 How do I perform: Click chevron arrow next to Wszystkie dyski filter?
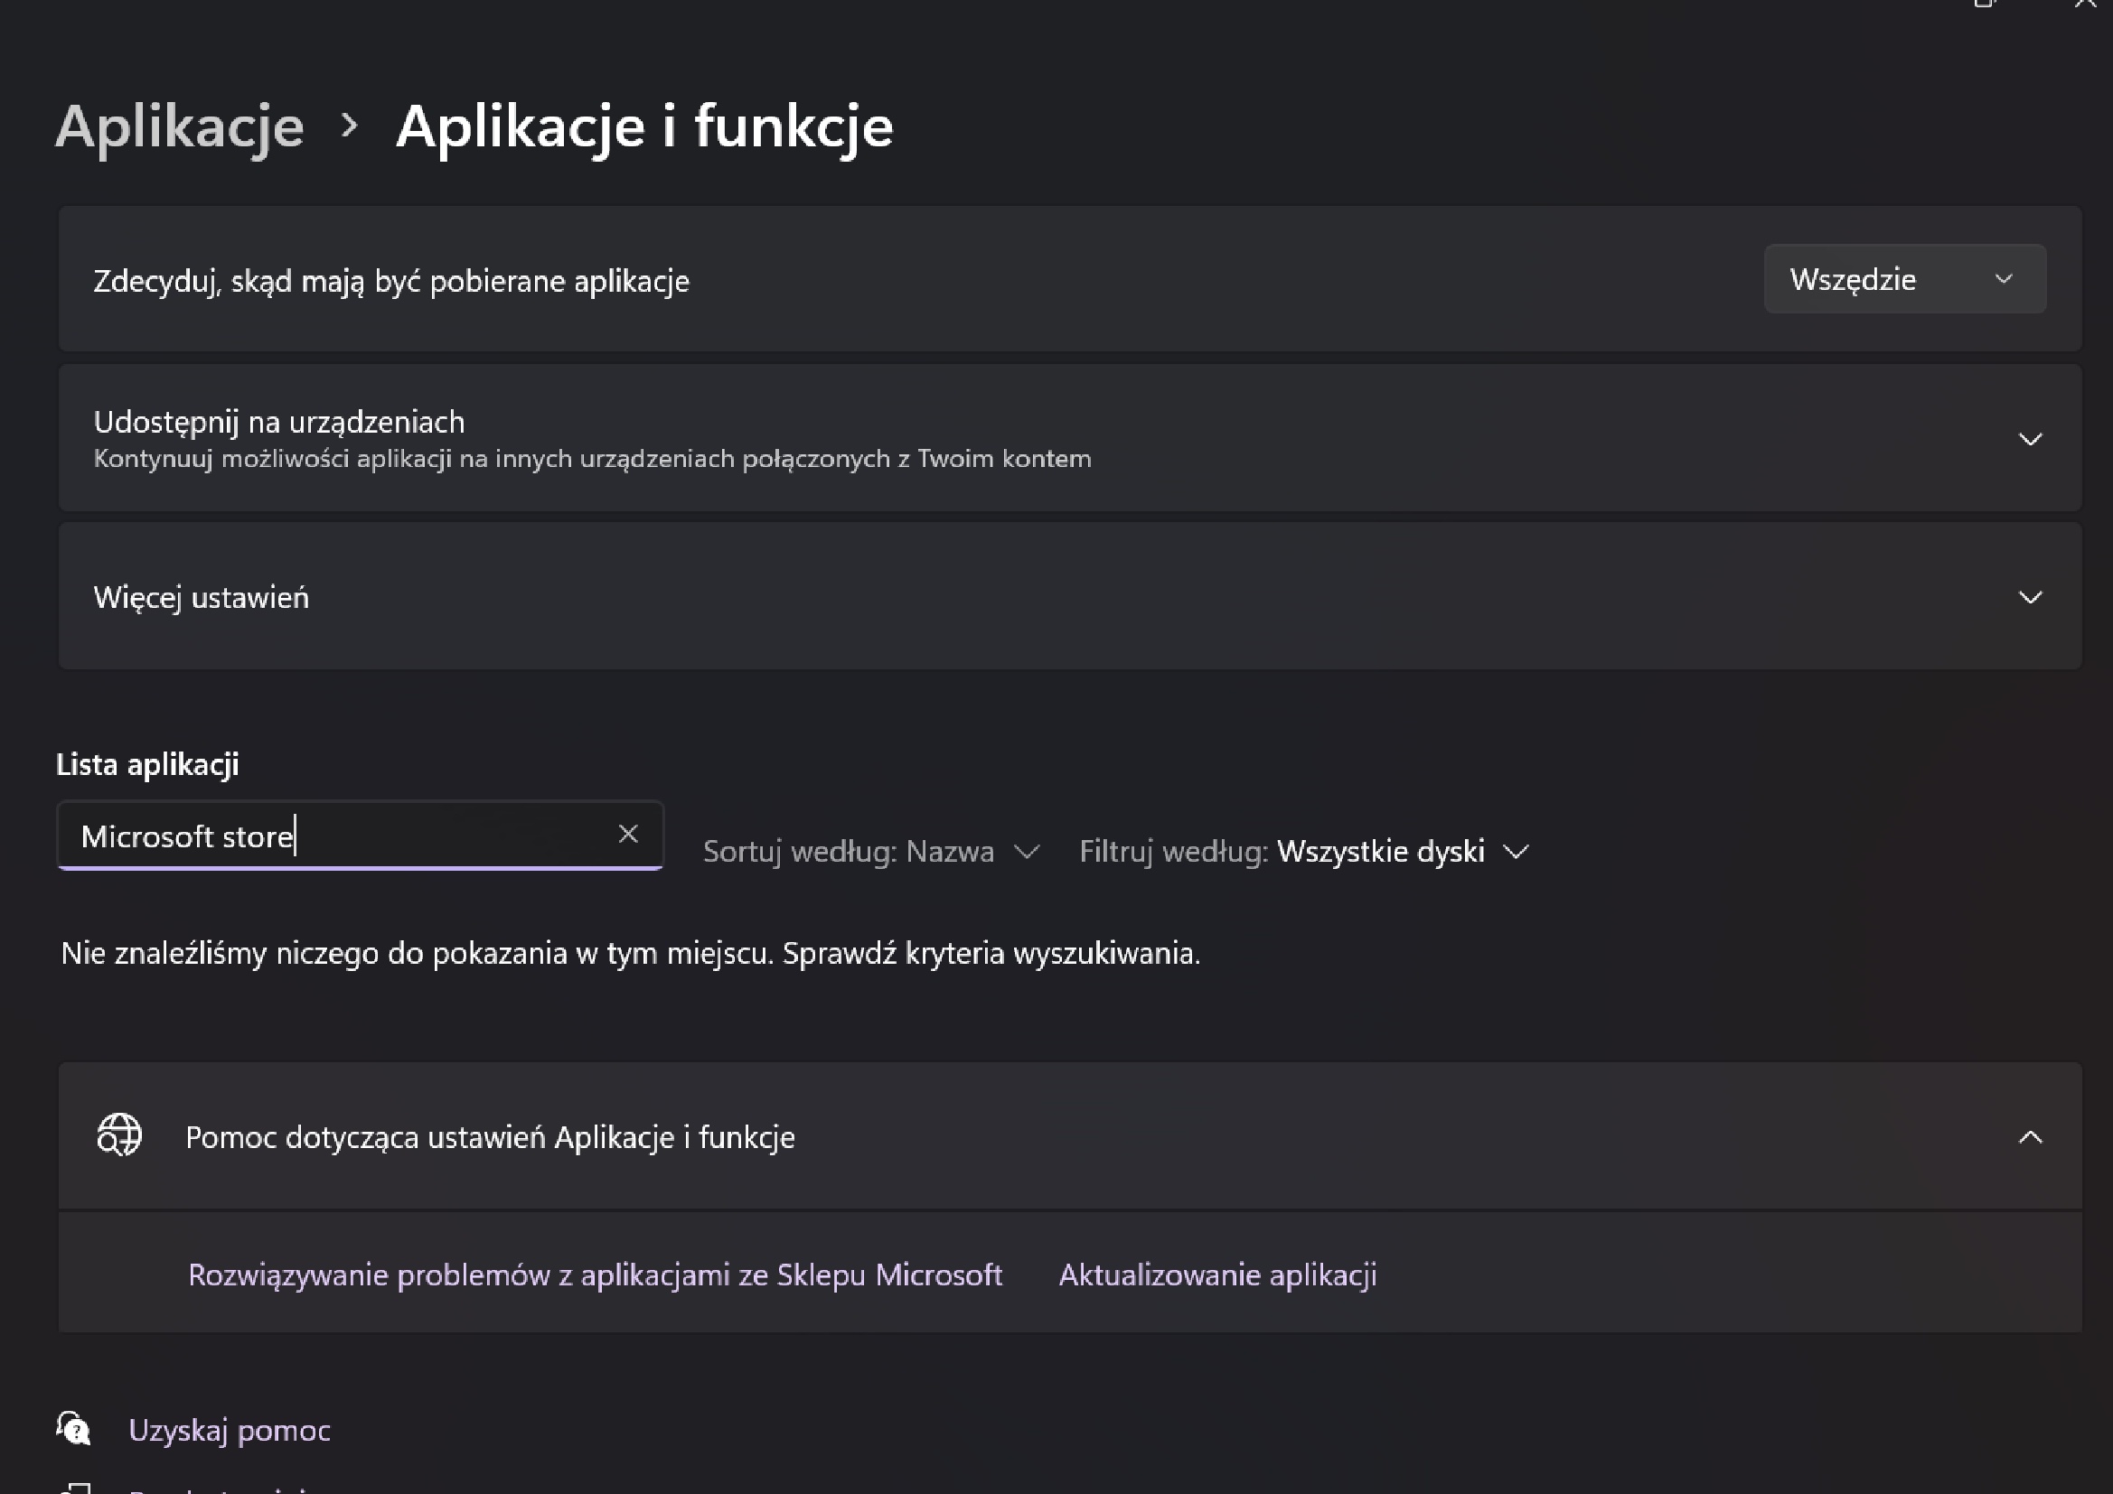(1516, 852)
